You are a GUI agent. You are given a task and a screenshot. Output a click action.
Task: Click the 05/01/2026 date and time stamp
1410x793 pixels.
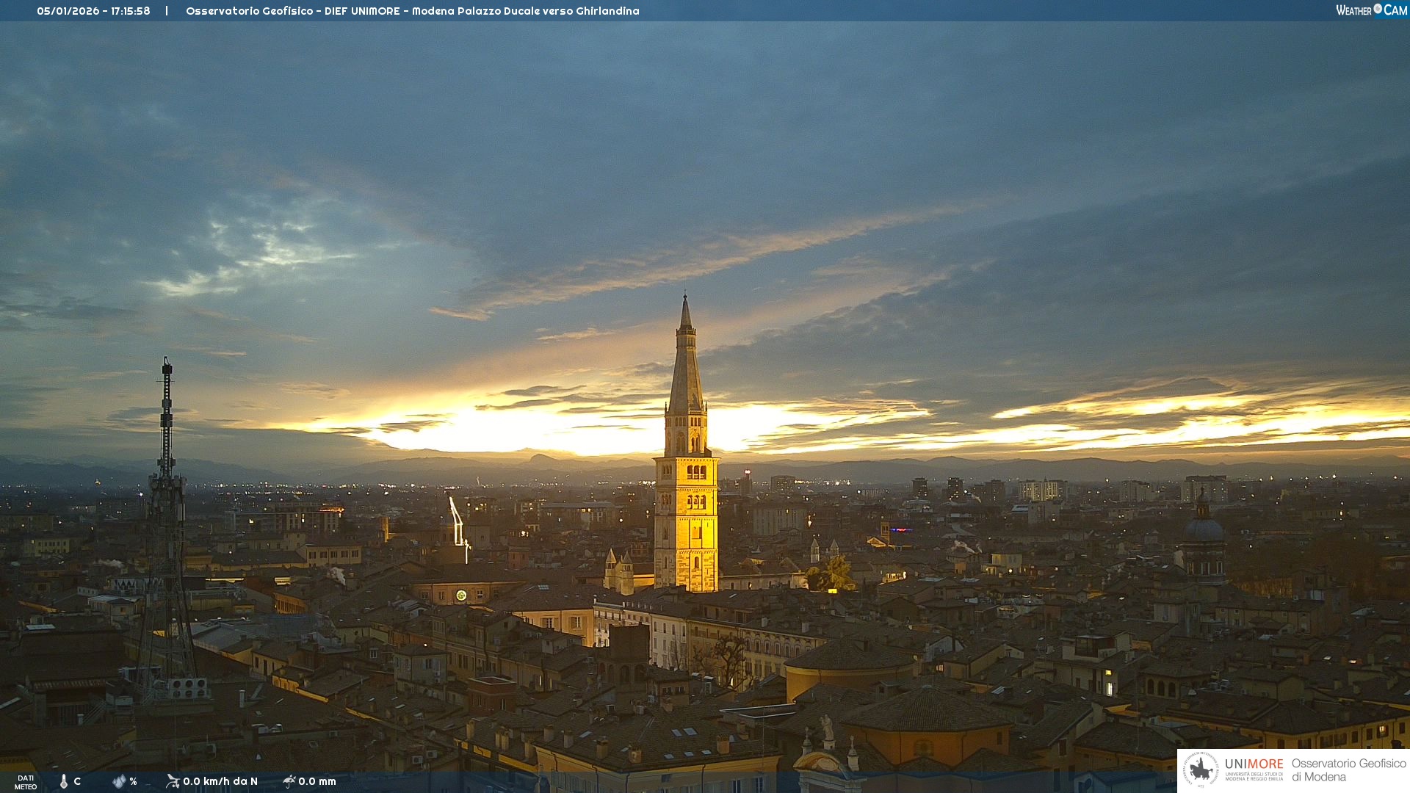tap(93, 11)
